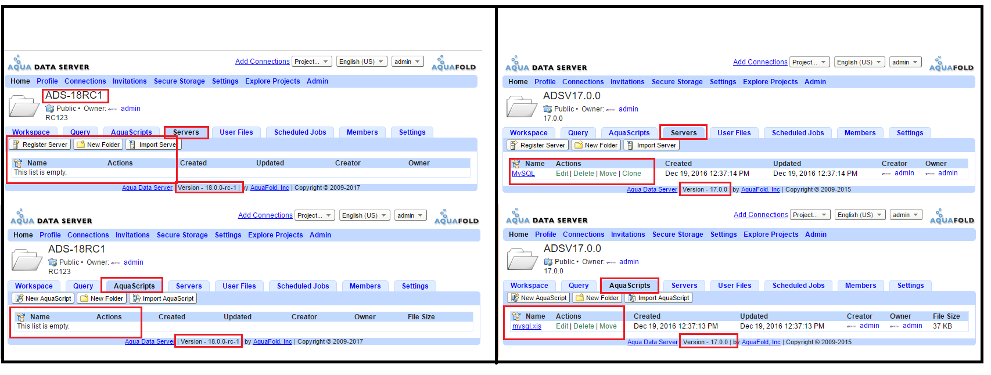This screenshot has width=991, height=375.
Task: Open Secure Storage menu in top-left navigation bar
Action: click(179, 81)
